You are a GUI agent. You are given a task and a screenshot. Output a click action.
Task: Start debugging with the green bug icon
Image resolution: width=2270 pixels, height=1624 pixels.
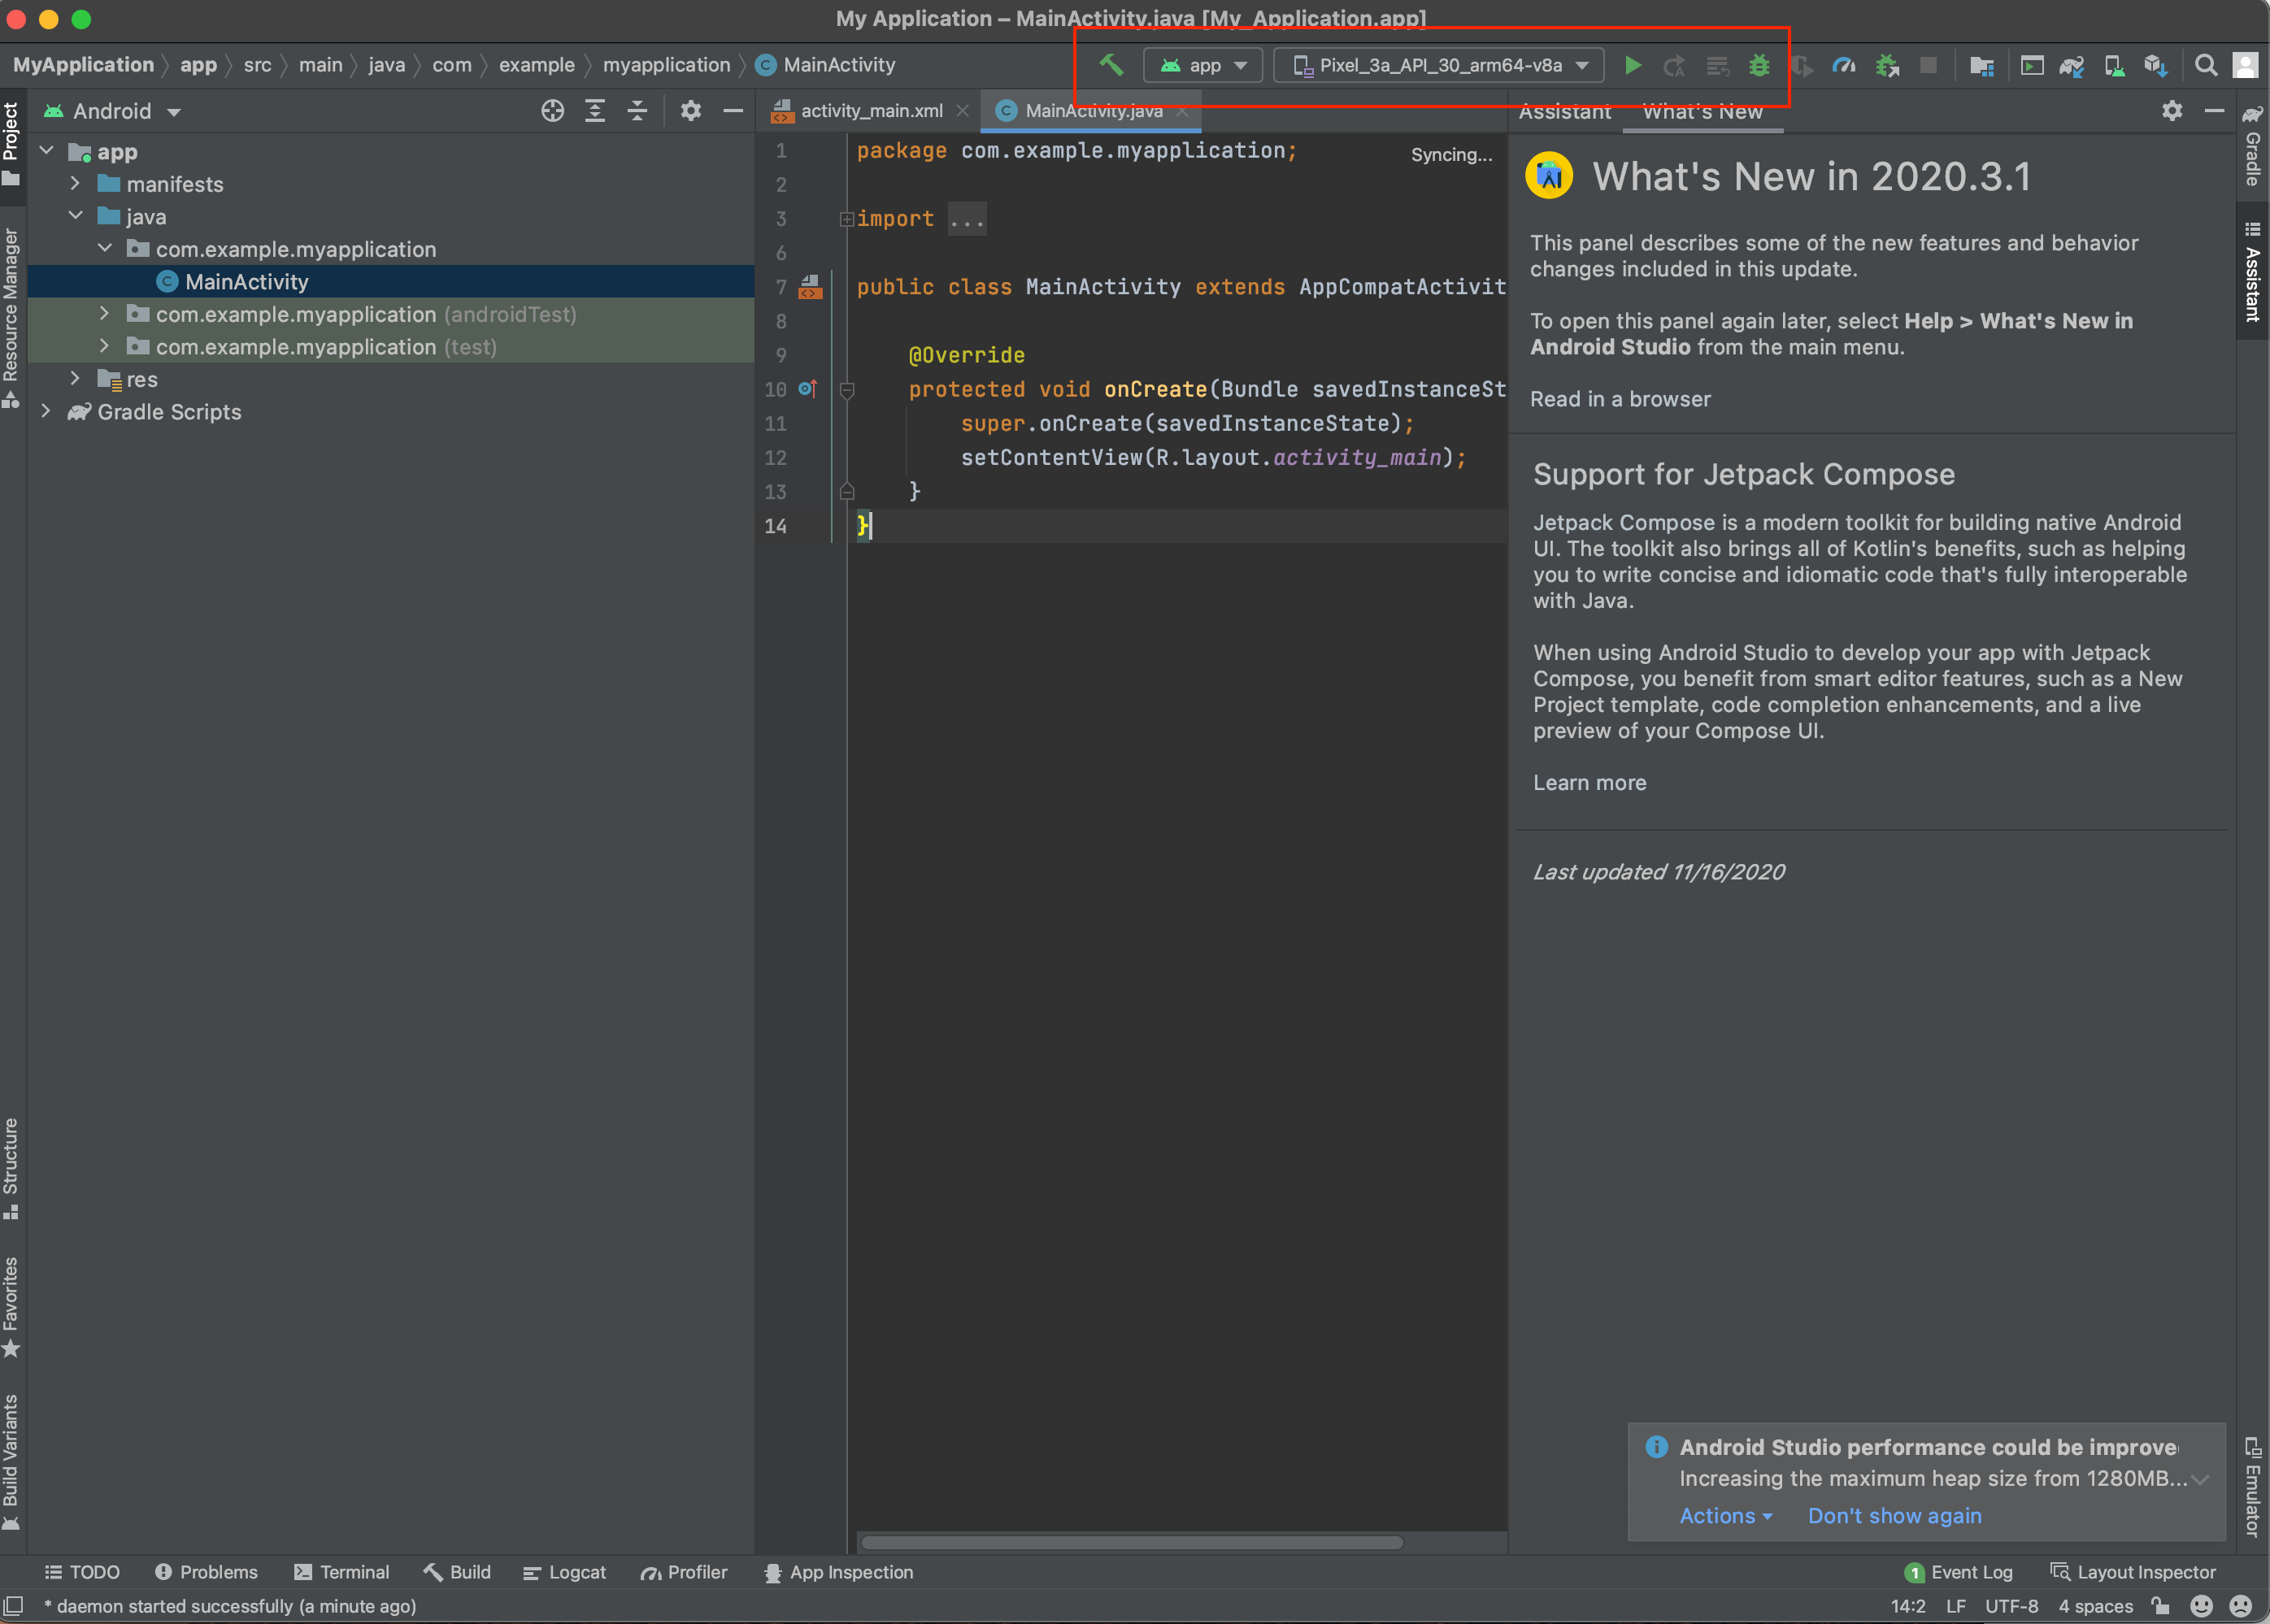1759,65
